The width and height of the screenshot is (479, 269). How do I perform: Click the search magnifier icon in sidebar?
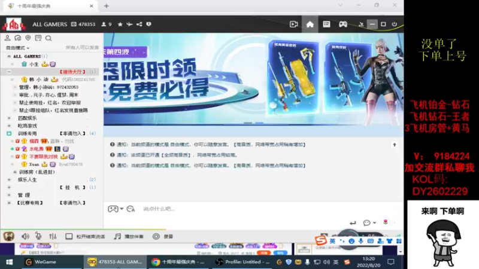48,38
